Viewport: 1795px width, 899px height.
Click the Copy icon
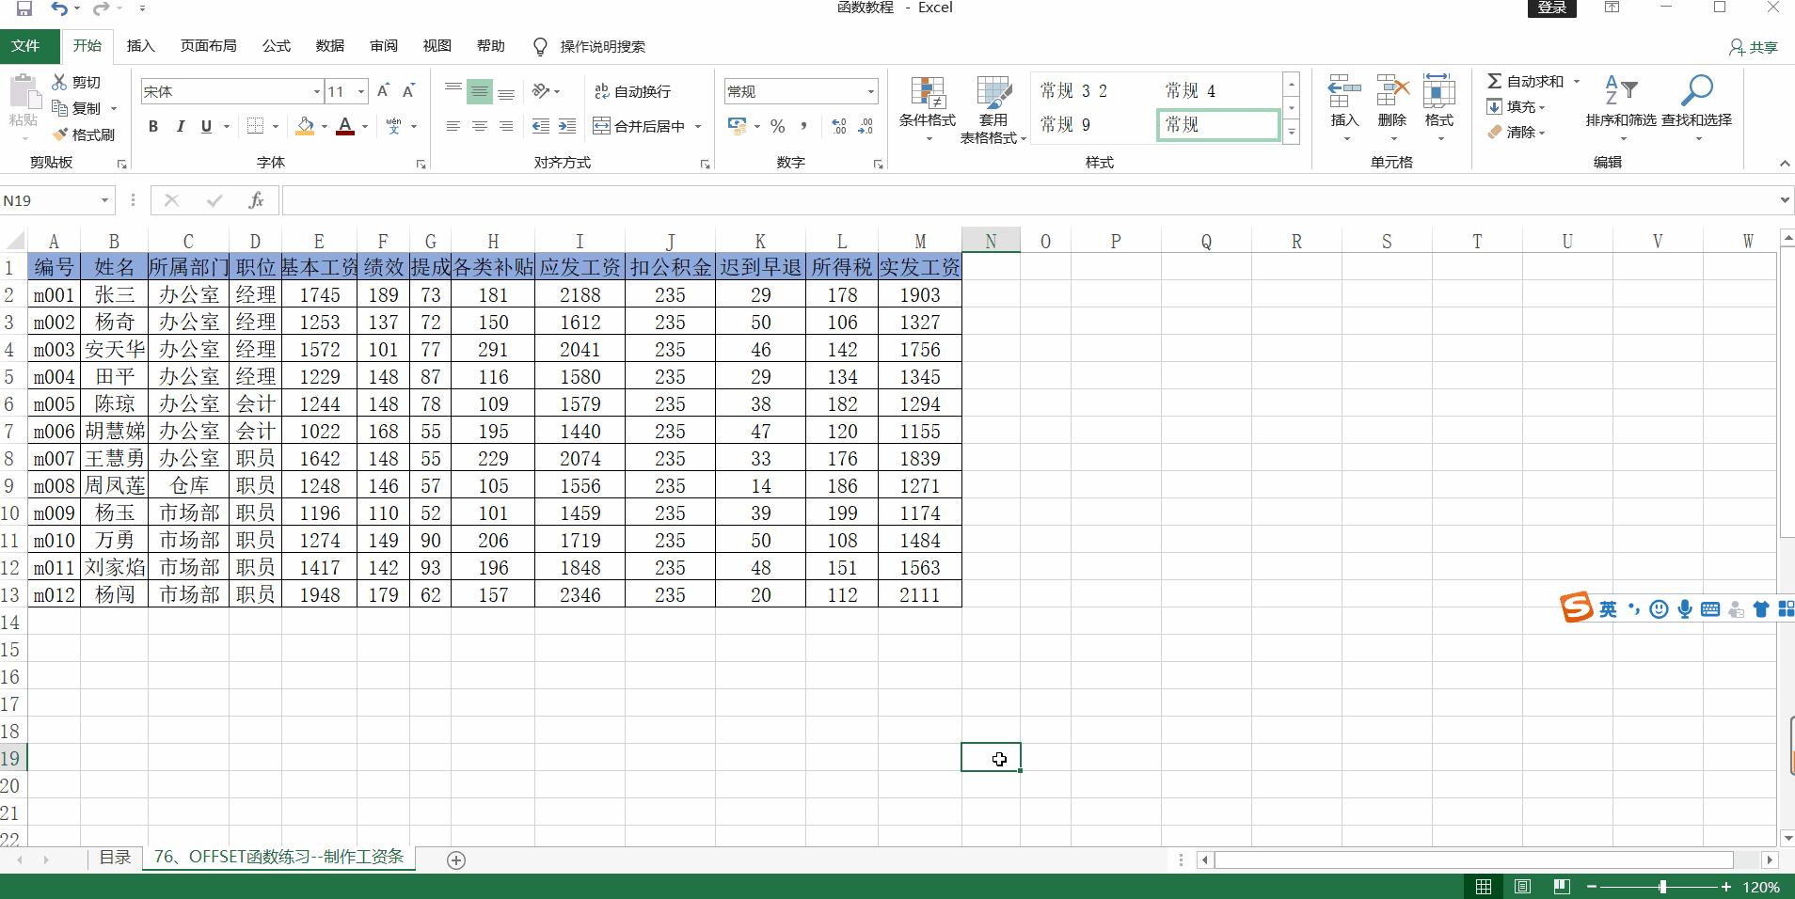(x=59, y=108)
